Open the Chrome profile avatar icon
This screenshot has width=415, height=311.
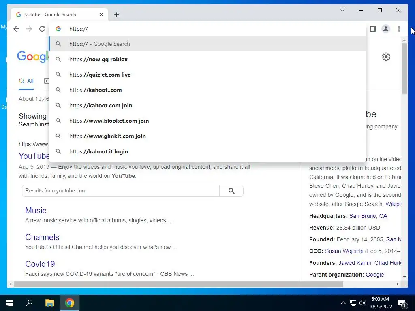386,29
